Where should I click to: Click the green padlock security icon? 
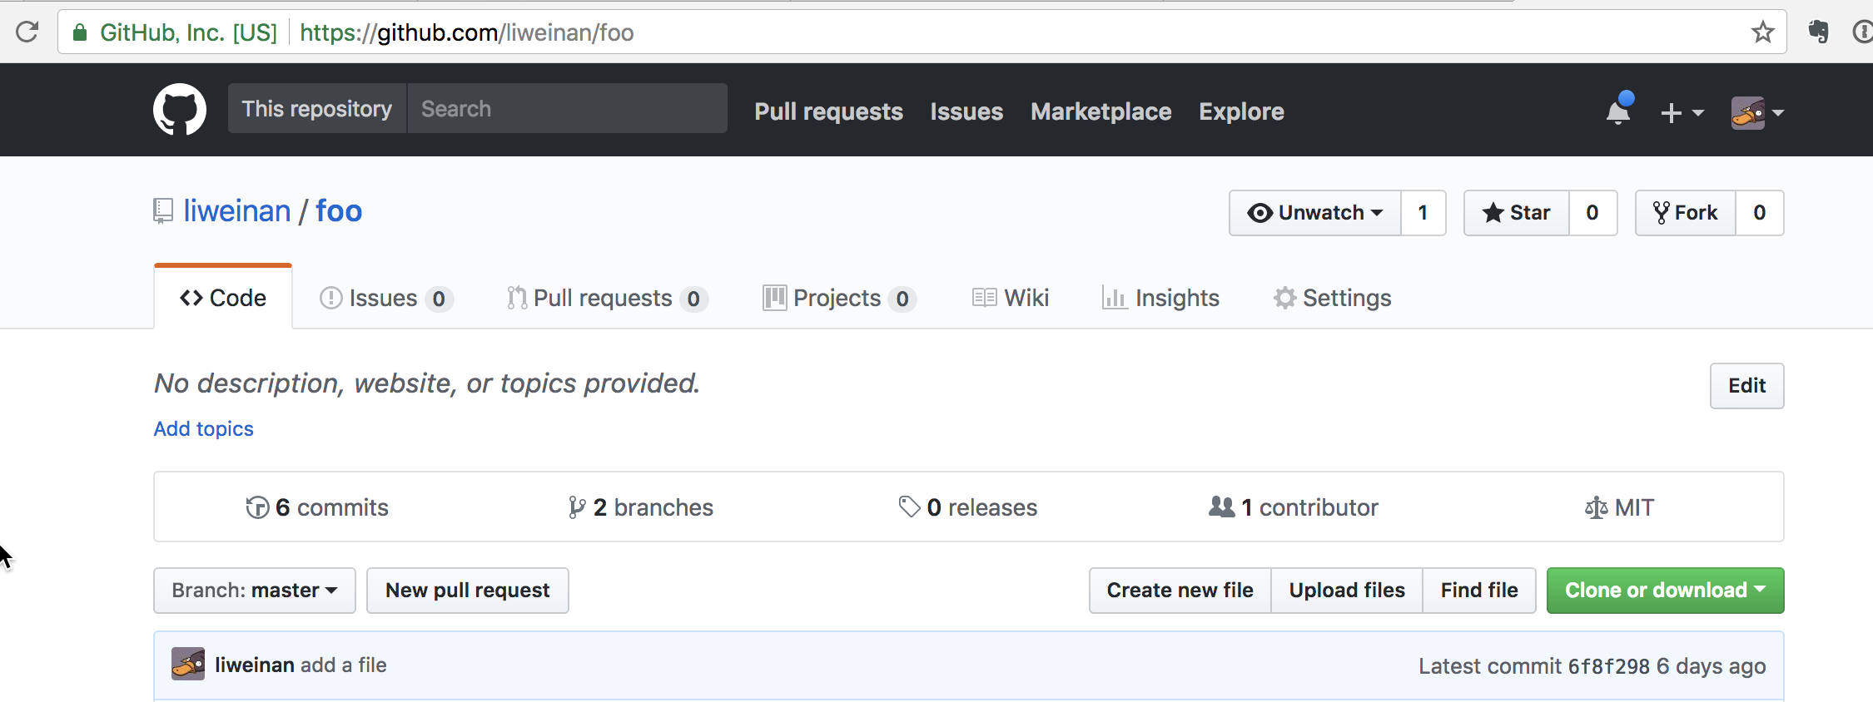coord(80,32)
